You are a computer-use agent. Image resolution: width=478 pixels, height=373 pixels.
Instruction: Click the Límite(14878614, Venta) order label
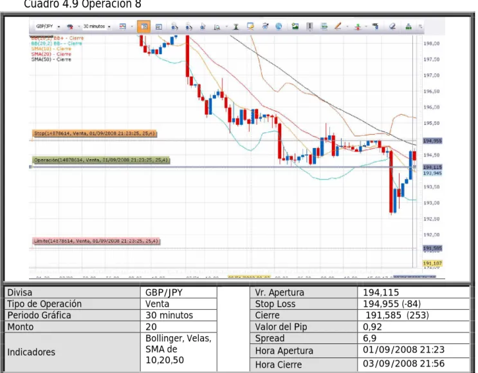click(x=97, y=241)
